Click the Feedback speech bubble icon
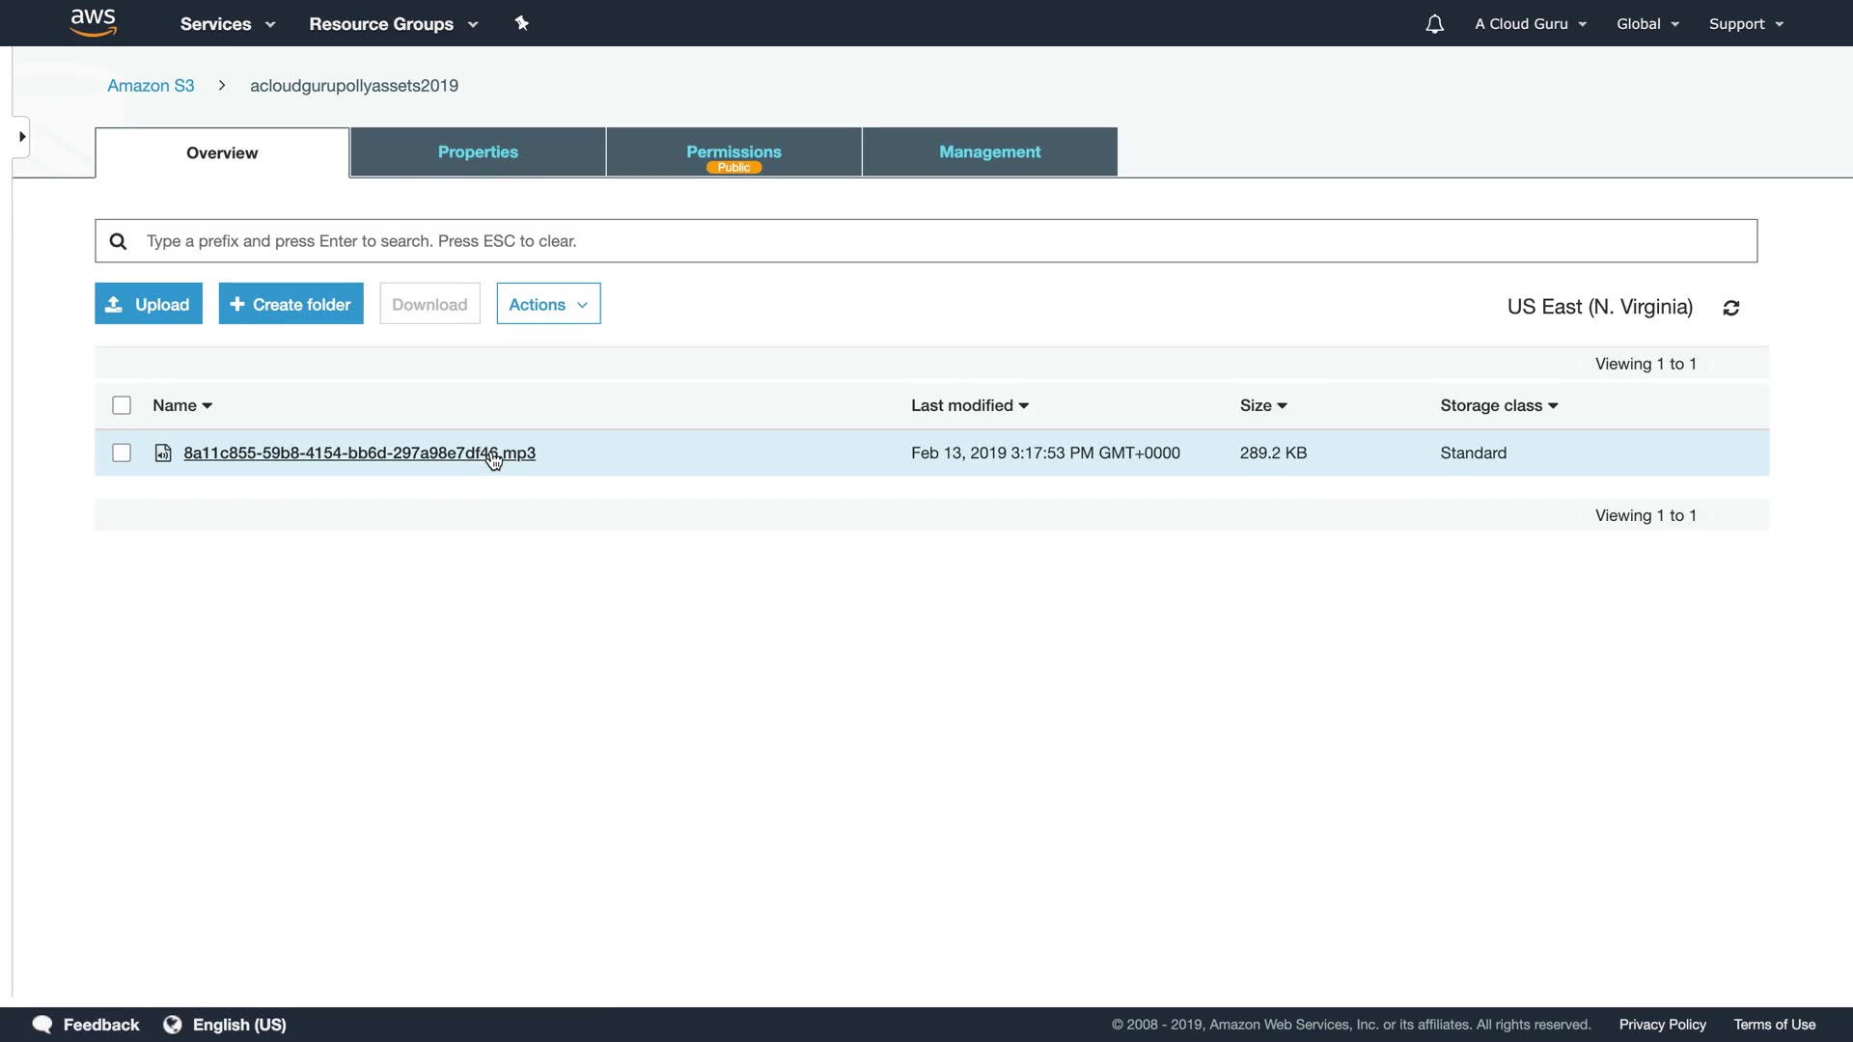The height and width of the screenshot is (1042, 1853). (42, 1025)
